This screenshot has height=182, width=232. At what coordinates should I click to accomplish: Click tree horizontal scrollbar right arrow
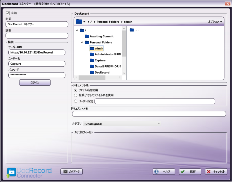pos(120,77)
